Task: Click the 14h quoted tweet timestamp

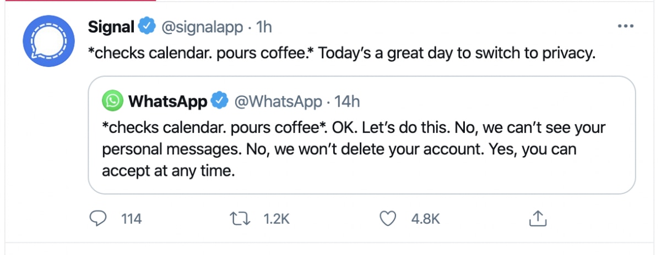Action: click(x=347, y=101)
